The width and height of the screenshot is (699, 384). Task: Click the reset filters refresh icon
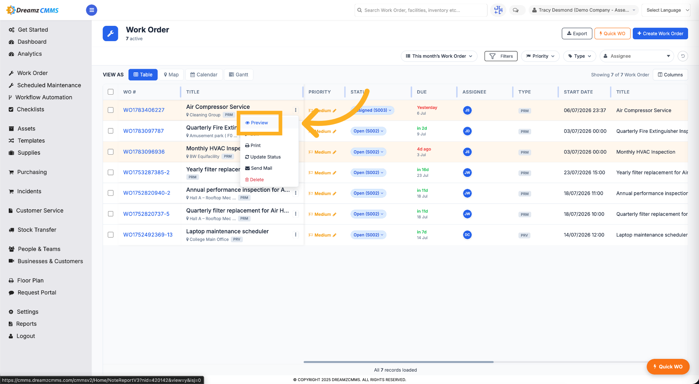(683, 56)
